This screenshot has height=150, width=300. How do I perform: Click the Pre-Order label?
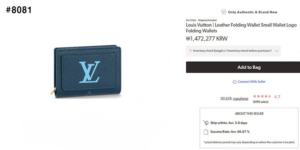191,20
